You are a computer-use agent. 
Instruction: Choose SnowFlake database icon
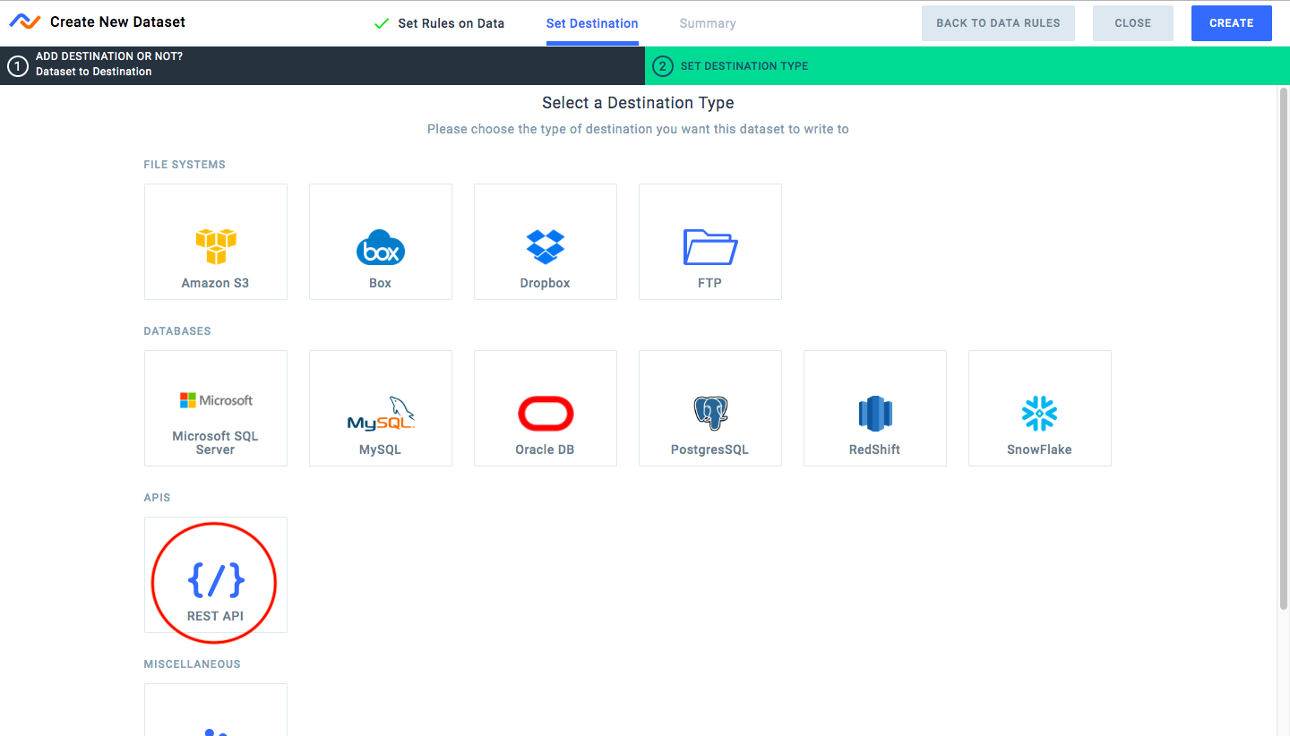(x=1040, y=414)
